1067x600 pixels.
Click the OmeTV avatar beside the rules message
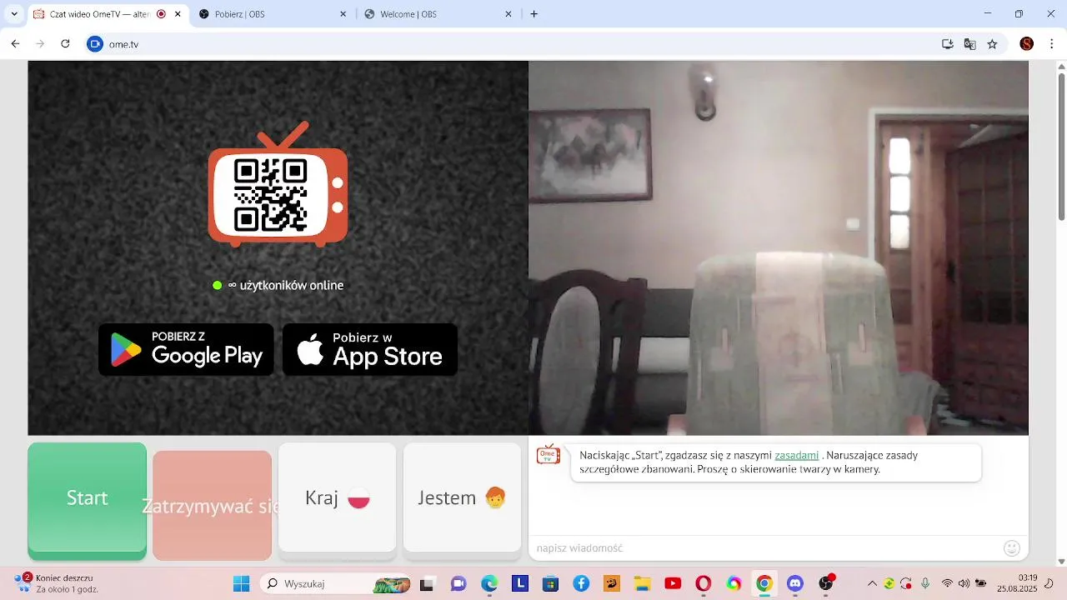pos(548,455)
